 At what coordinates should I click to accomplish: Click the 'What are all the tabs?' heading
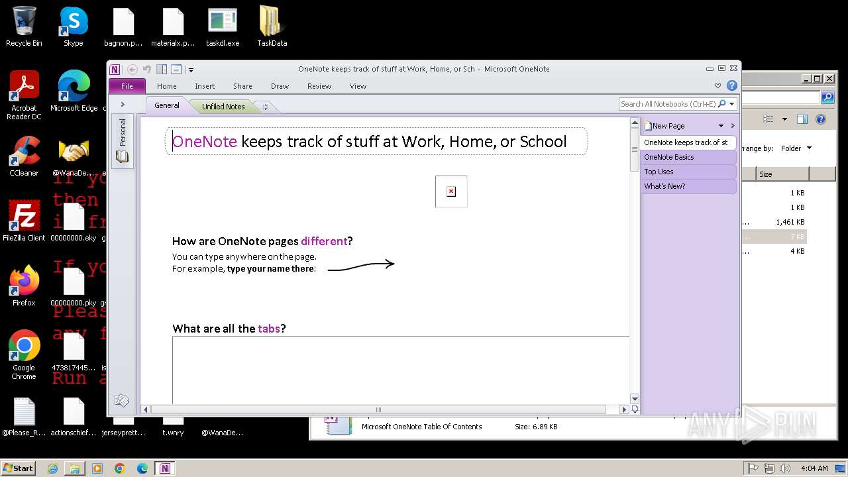tap(229, 329)
